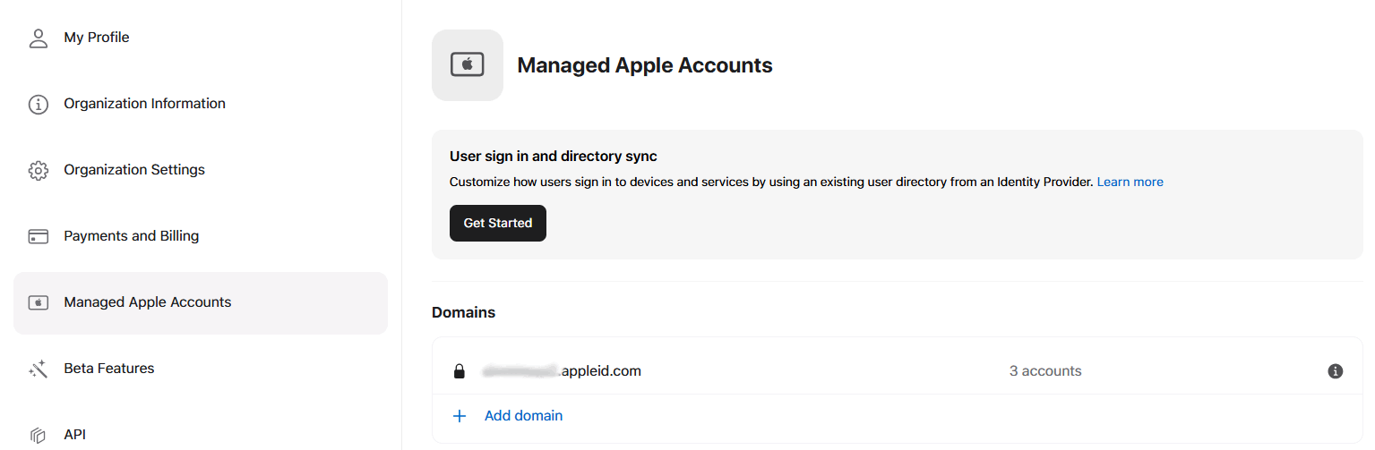1375x450 pixels.
Task: Click the plus icon next to Add domain
Action: pos(460,416)
